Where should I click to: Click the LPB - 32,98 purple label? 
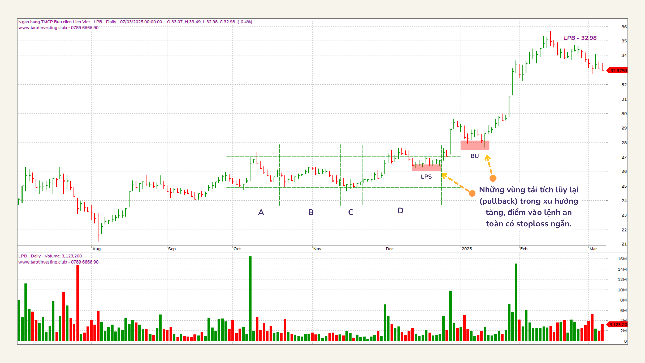point(580,38)
